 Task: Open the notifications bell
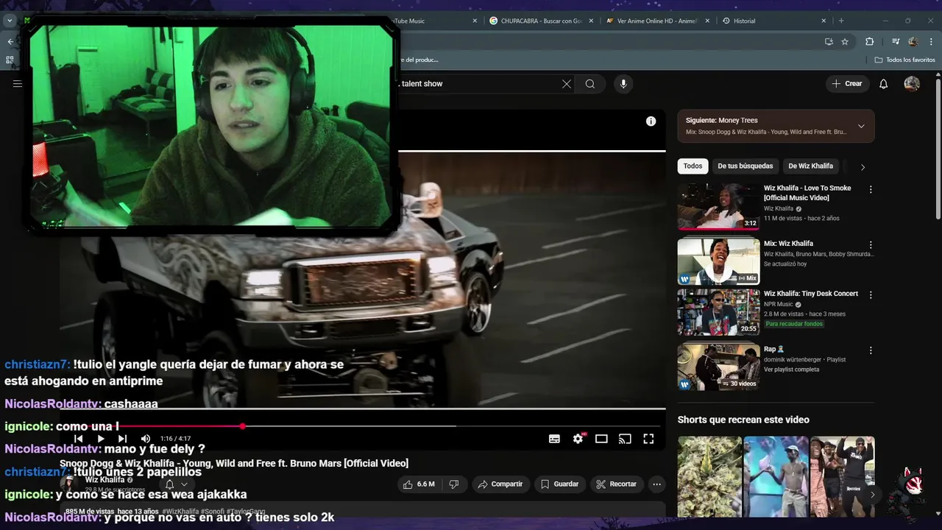(884, 84)
